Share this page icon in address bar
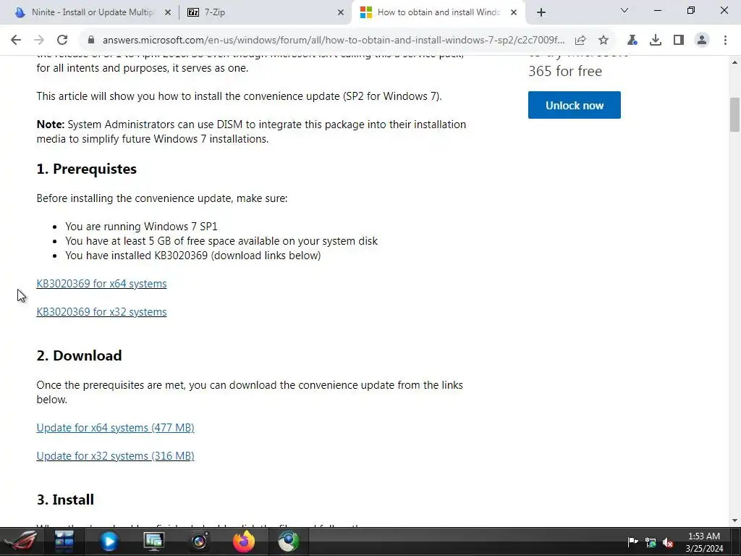Viewport: 741px width, 556px height. pos(580,41)
